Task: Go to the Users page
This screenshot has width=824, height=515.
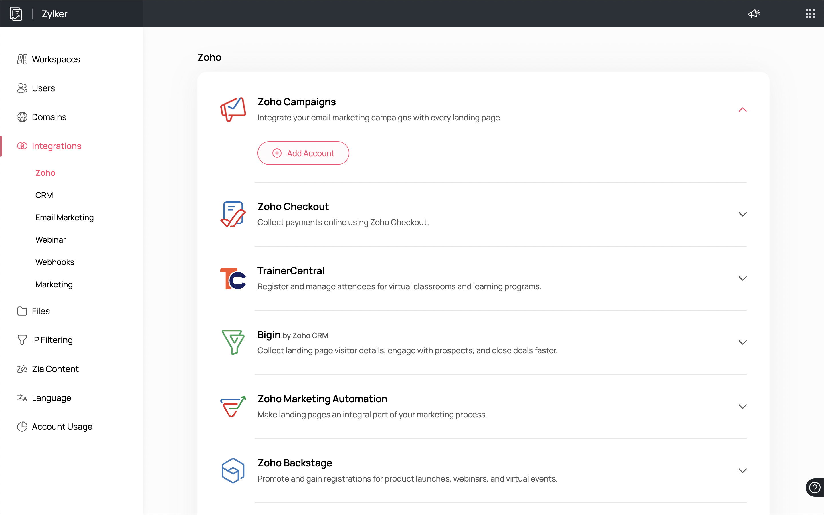Action: click(x=43, y=88)
